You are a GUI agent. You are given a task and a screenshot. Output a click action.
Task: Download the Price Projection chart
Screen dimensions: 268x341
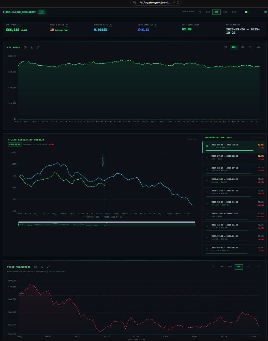[x=42, y=267]
